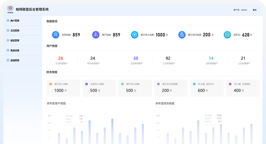
Task: Click 200 万 in the 累计支付收益额 card
Action: (x=167, y=90)
